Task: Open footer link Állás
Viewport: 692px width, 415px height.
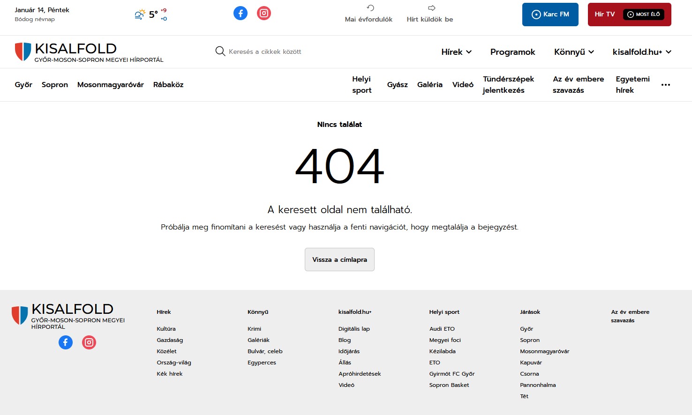Action: [345, 363]
